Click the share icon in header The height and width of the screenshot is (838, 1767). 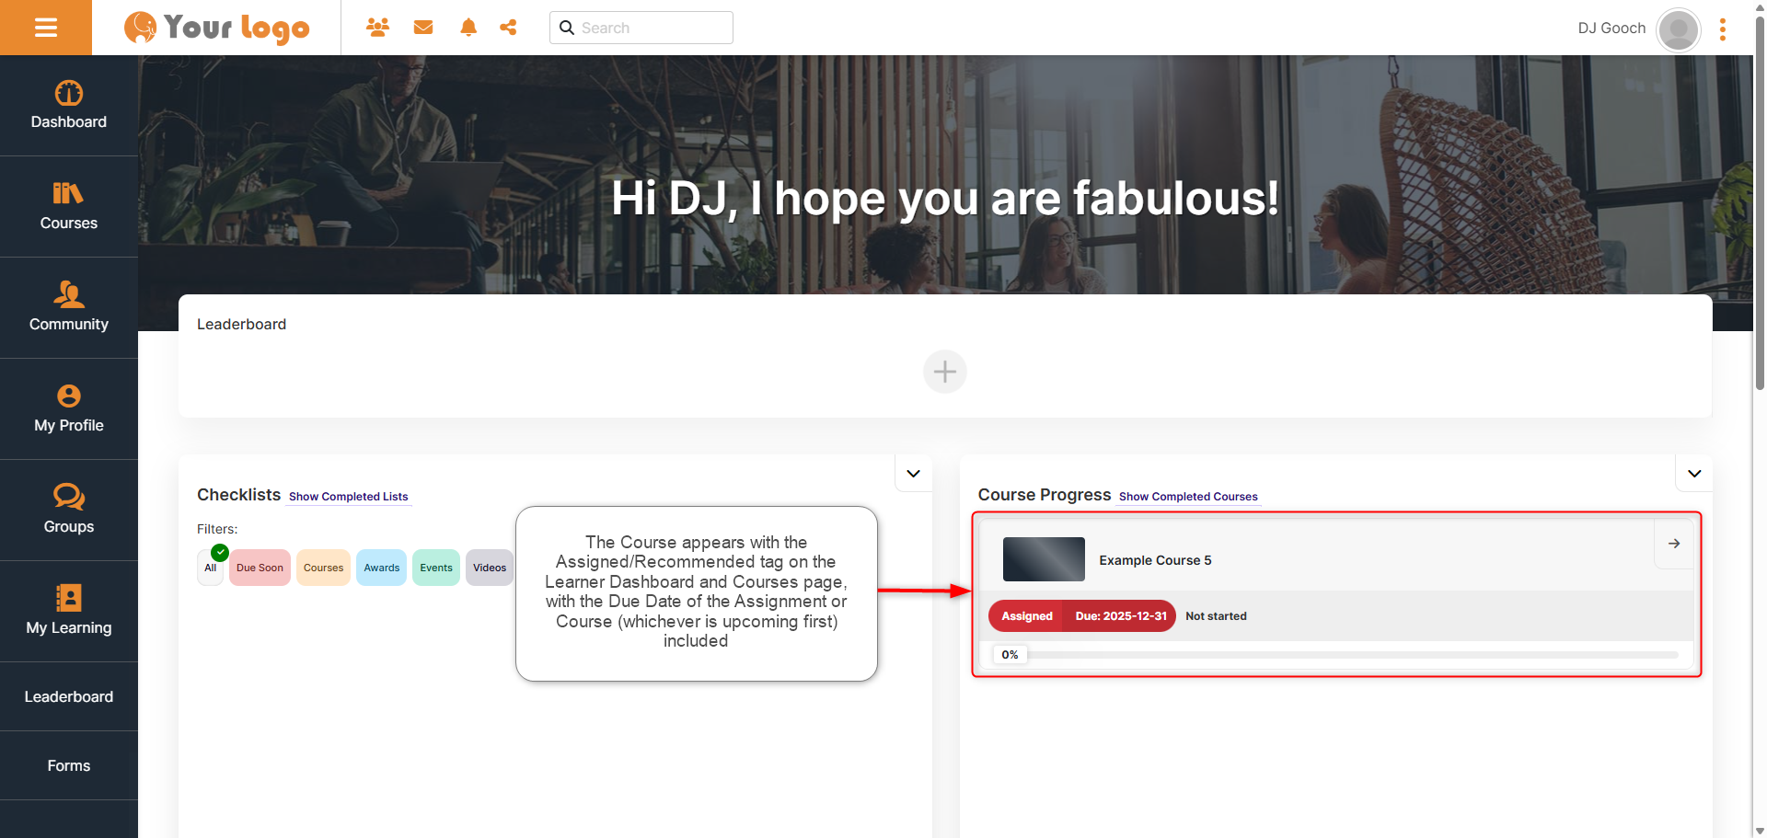pyautogui.click(x=508, y=28)
